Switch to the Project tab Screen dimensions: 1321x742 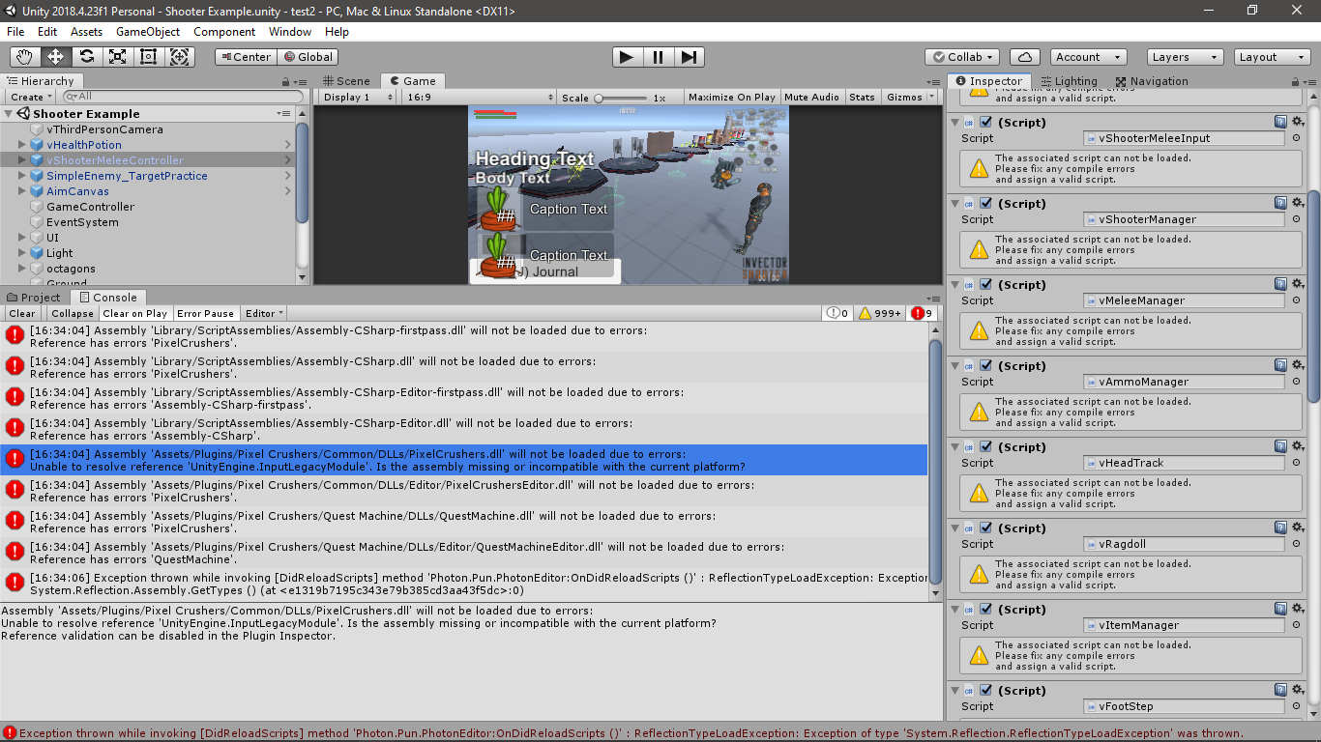point(34,298)
